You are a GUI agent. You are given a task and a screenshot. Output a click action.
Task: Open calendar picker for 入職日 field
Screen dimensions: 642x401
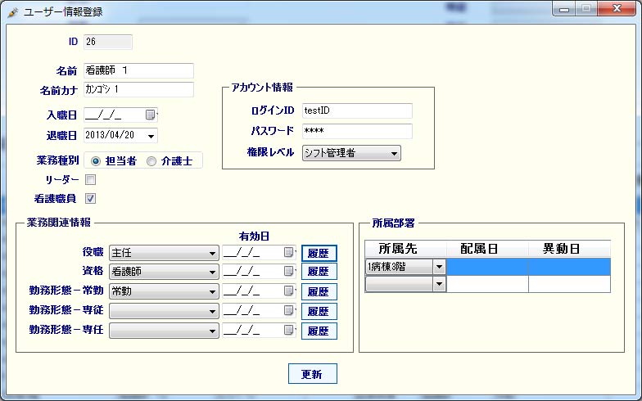coord(150,115)
